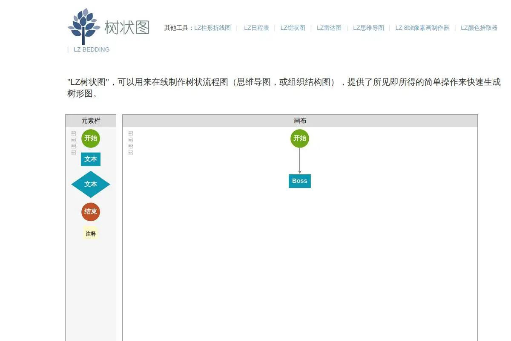
Task: Go to the LZ饼状图 tool
Action: [293, 28]
